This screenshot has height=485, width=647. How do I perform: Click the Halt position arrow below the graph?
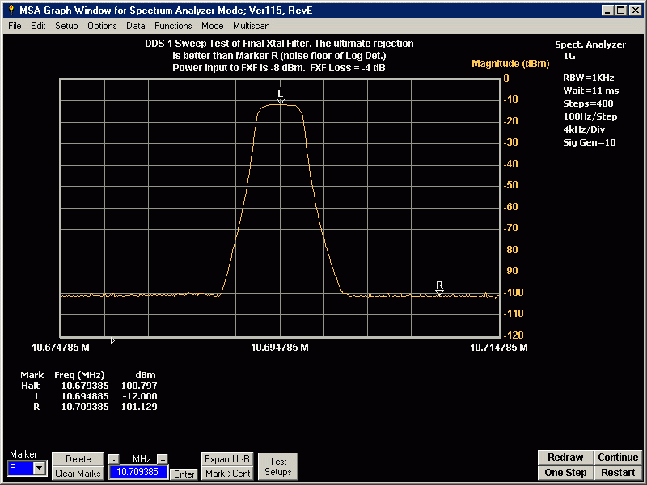112,341
